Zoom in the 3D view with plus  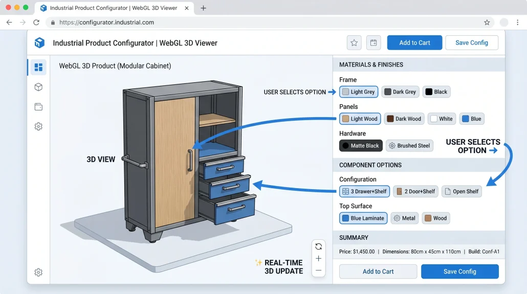(318, 258)
